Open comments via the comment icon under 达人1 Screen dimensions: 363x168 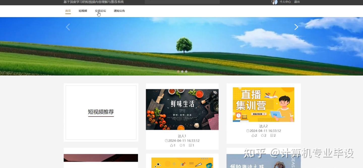click(x=191, y=145)
